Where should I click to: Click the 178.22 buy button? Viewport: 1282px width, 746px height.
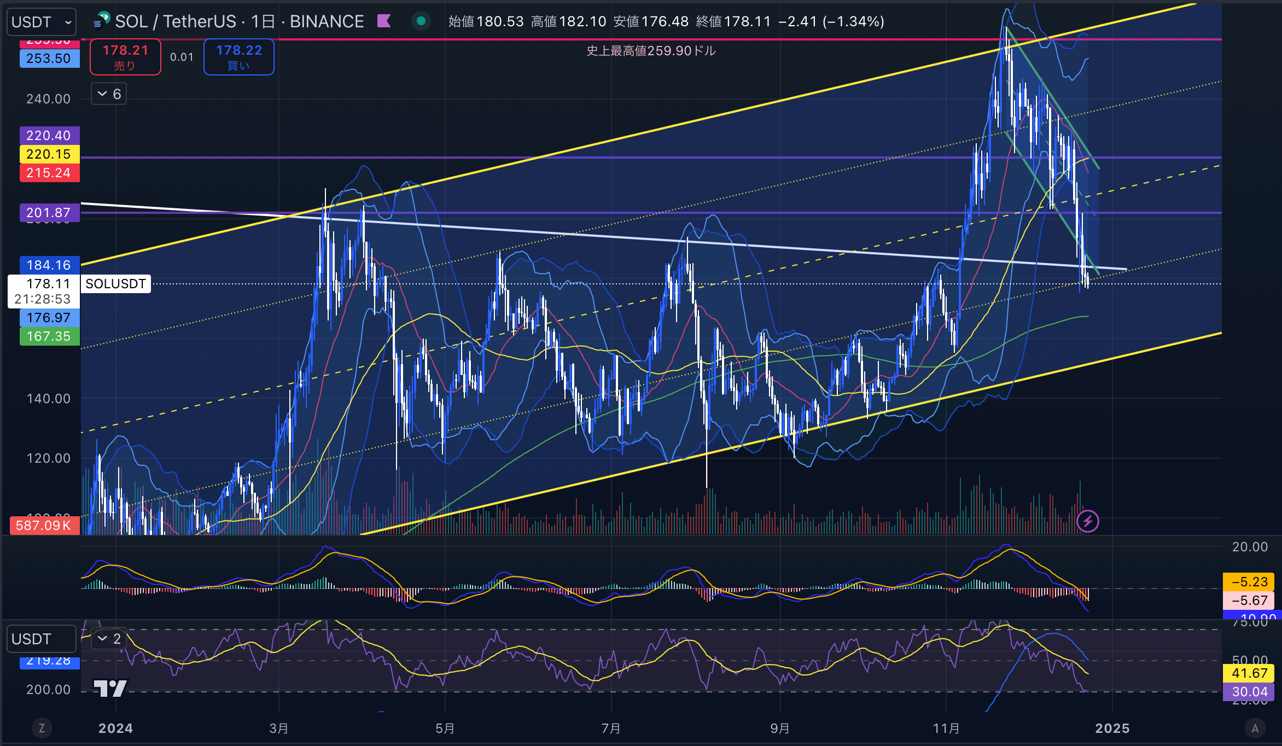(239, 57)
